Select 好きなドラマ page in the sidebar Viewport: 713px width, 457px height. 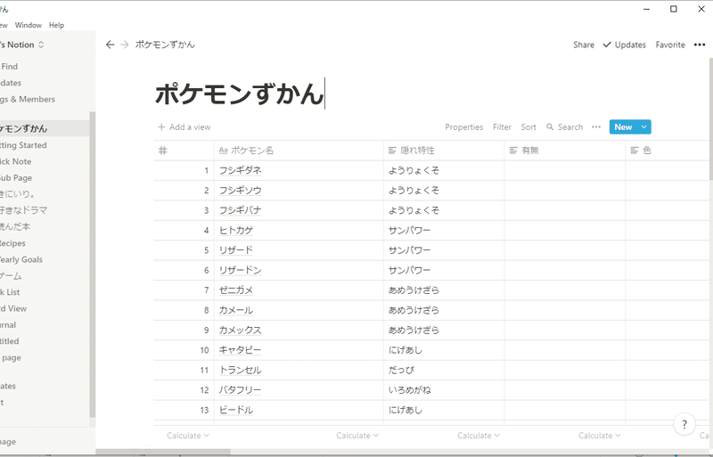coord(45,210)
